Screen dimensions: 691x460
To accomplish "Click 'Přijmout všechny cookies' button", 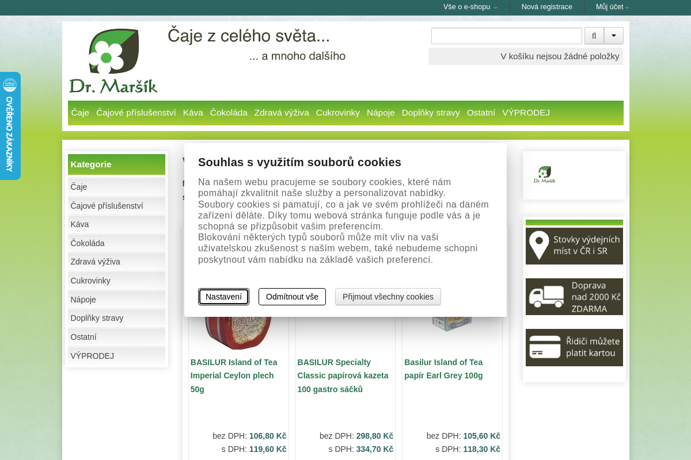I will 388,297.
